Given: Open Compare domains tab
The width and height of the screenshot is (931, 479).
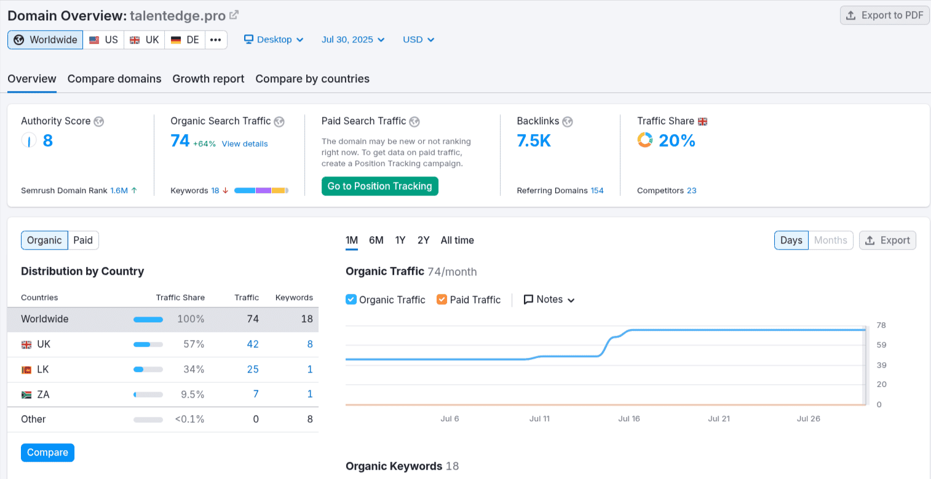Looking at the screenshot, I should click(x=114, y=79).
